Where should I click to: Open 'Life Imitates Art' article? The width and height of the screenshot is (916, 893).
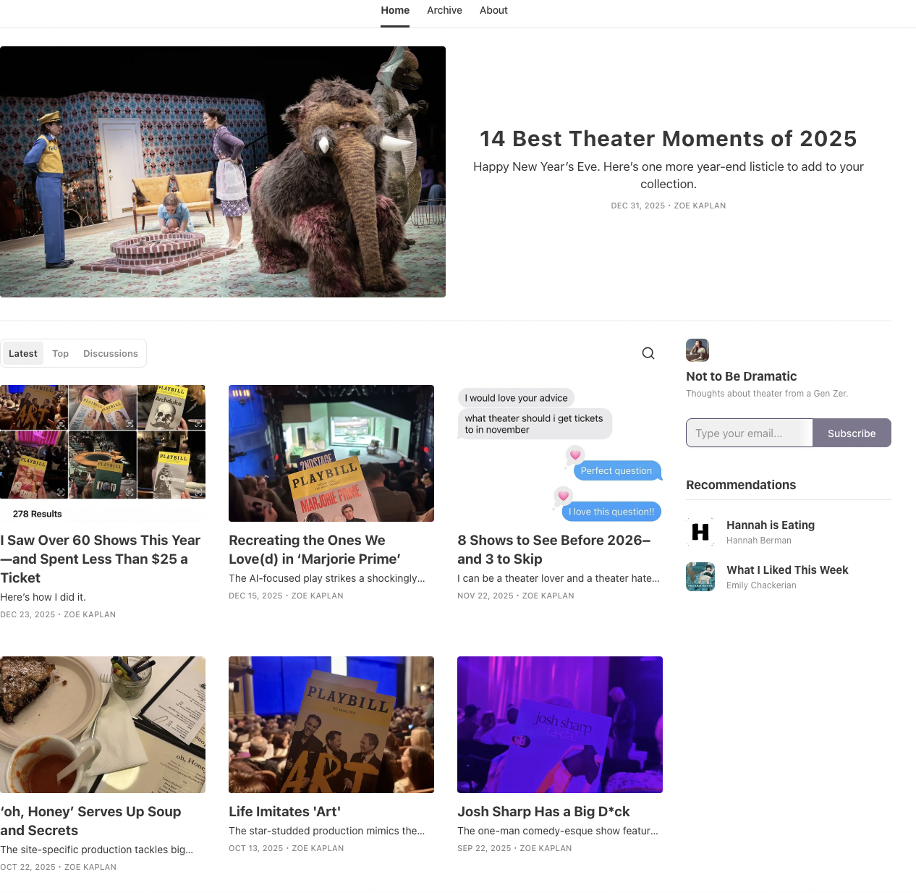point(284,811)
